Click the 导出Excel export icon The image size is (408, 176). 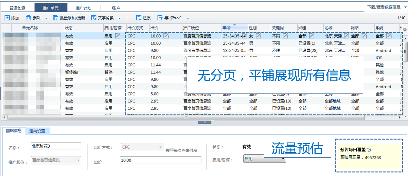pyautogui.click(x=160, y=18)
